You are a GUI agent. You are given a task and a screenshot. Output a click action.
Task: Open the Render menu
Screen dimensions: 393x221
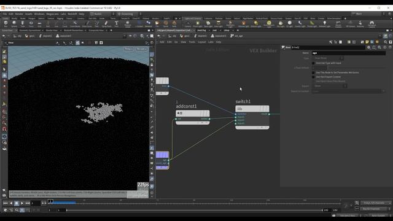[19, 14]
